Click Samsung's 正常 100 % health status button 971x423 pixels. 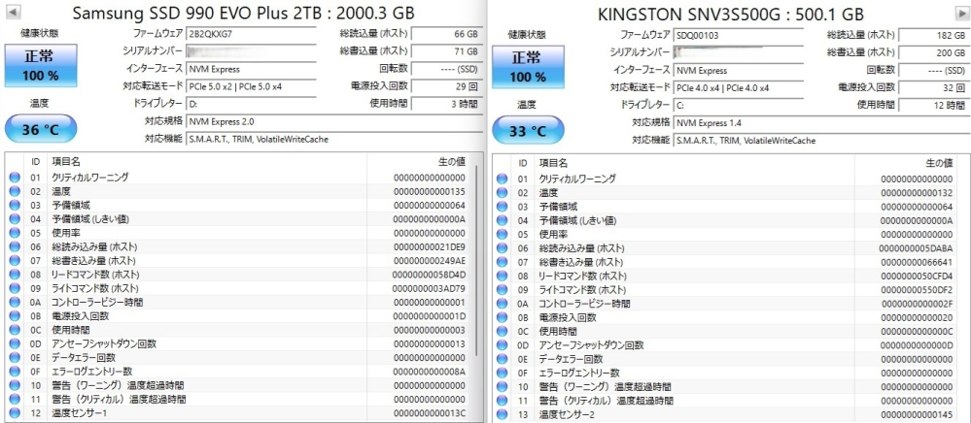coord(41,66)
